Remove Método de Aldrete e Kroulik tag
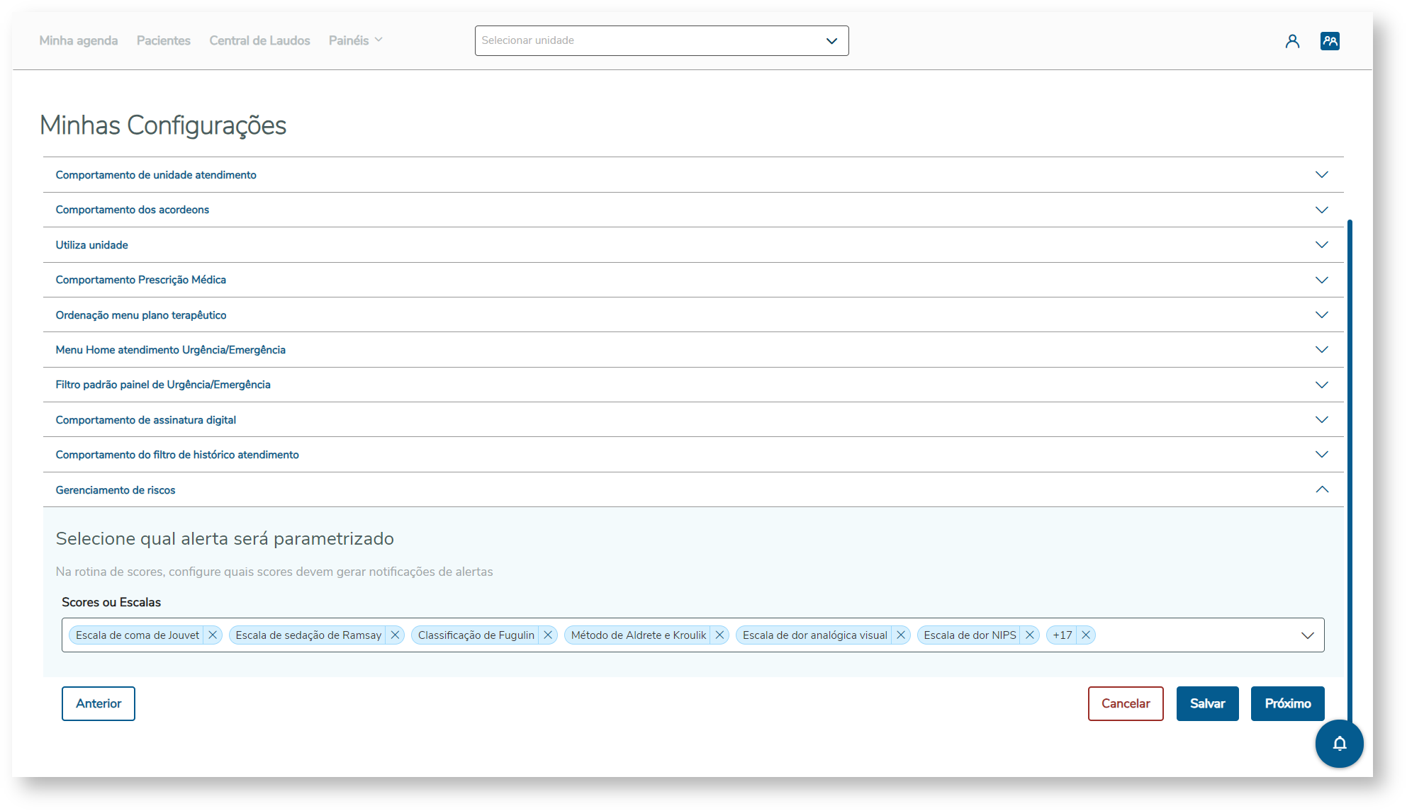Image resolution: width=1407 pixels, height=811 pixels. pos(719,635)
